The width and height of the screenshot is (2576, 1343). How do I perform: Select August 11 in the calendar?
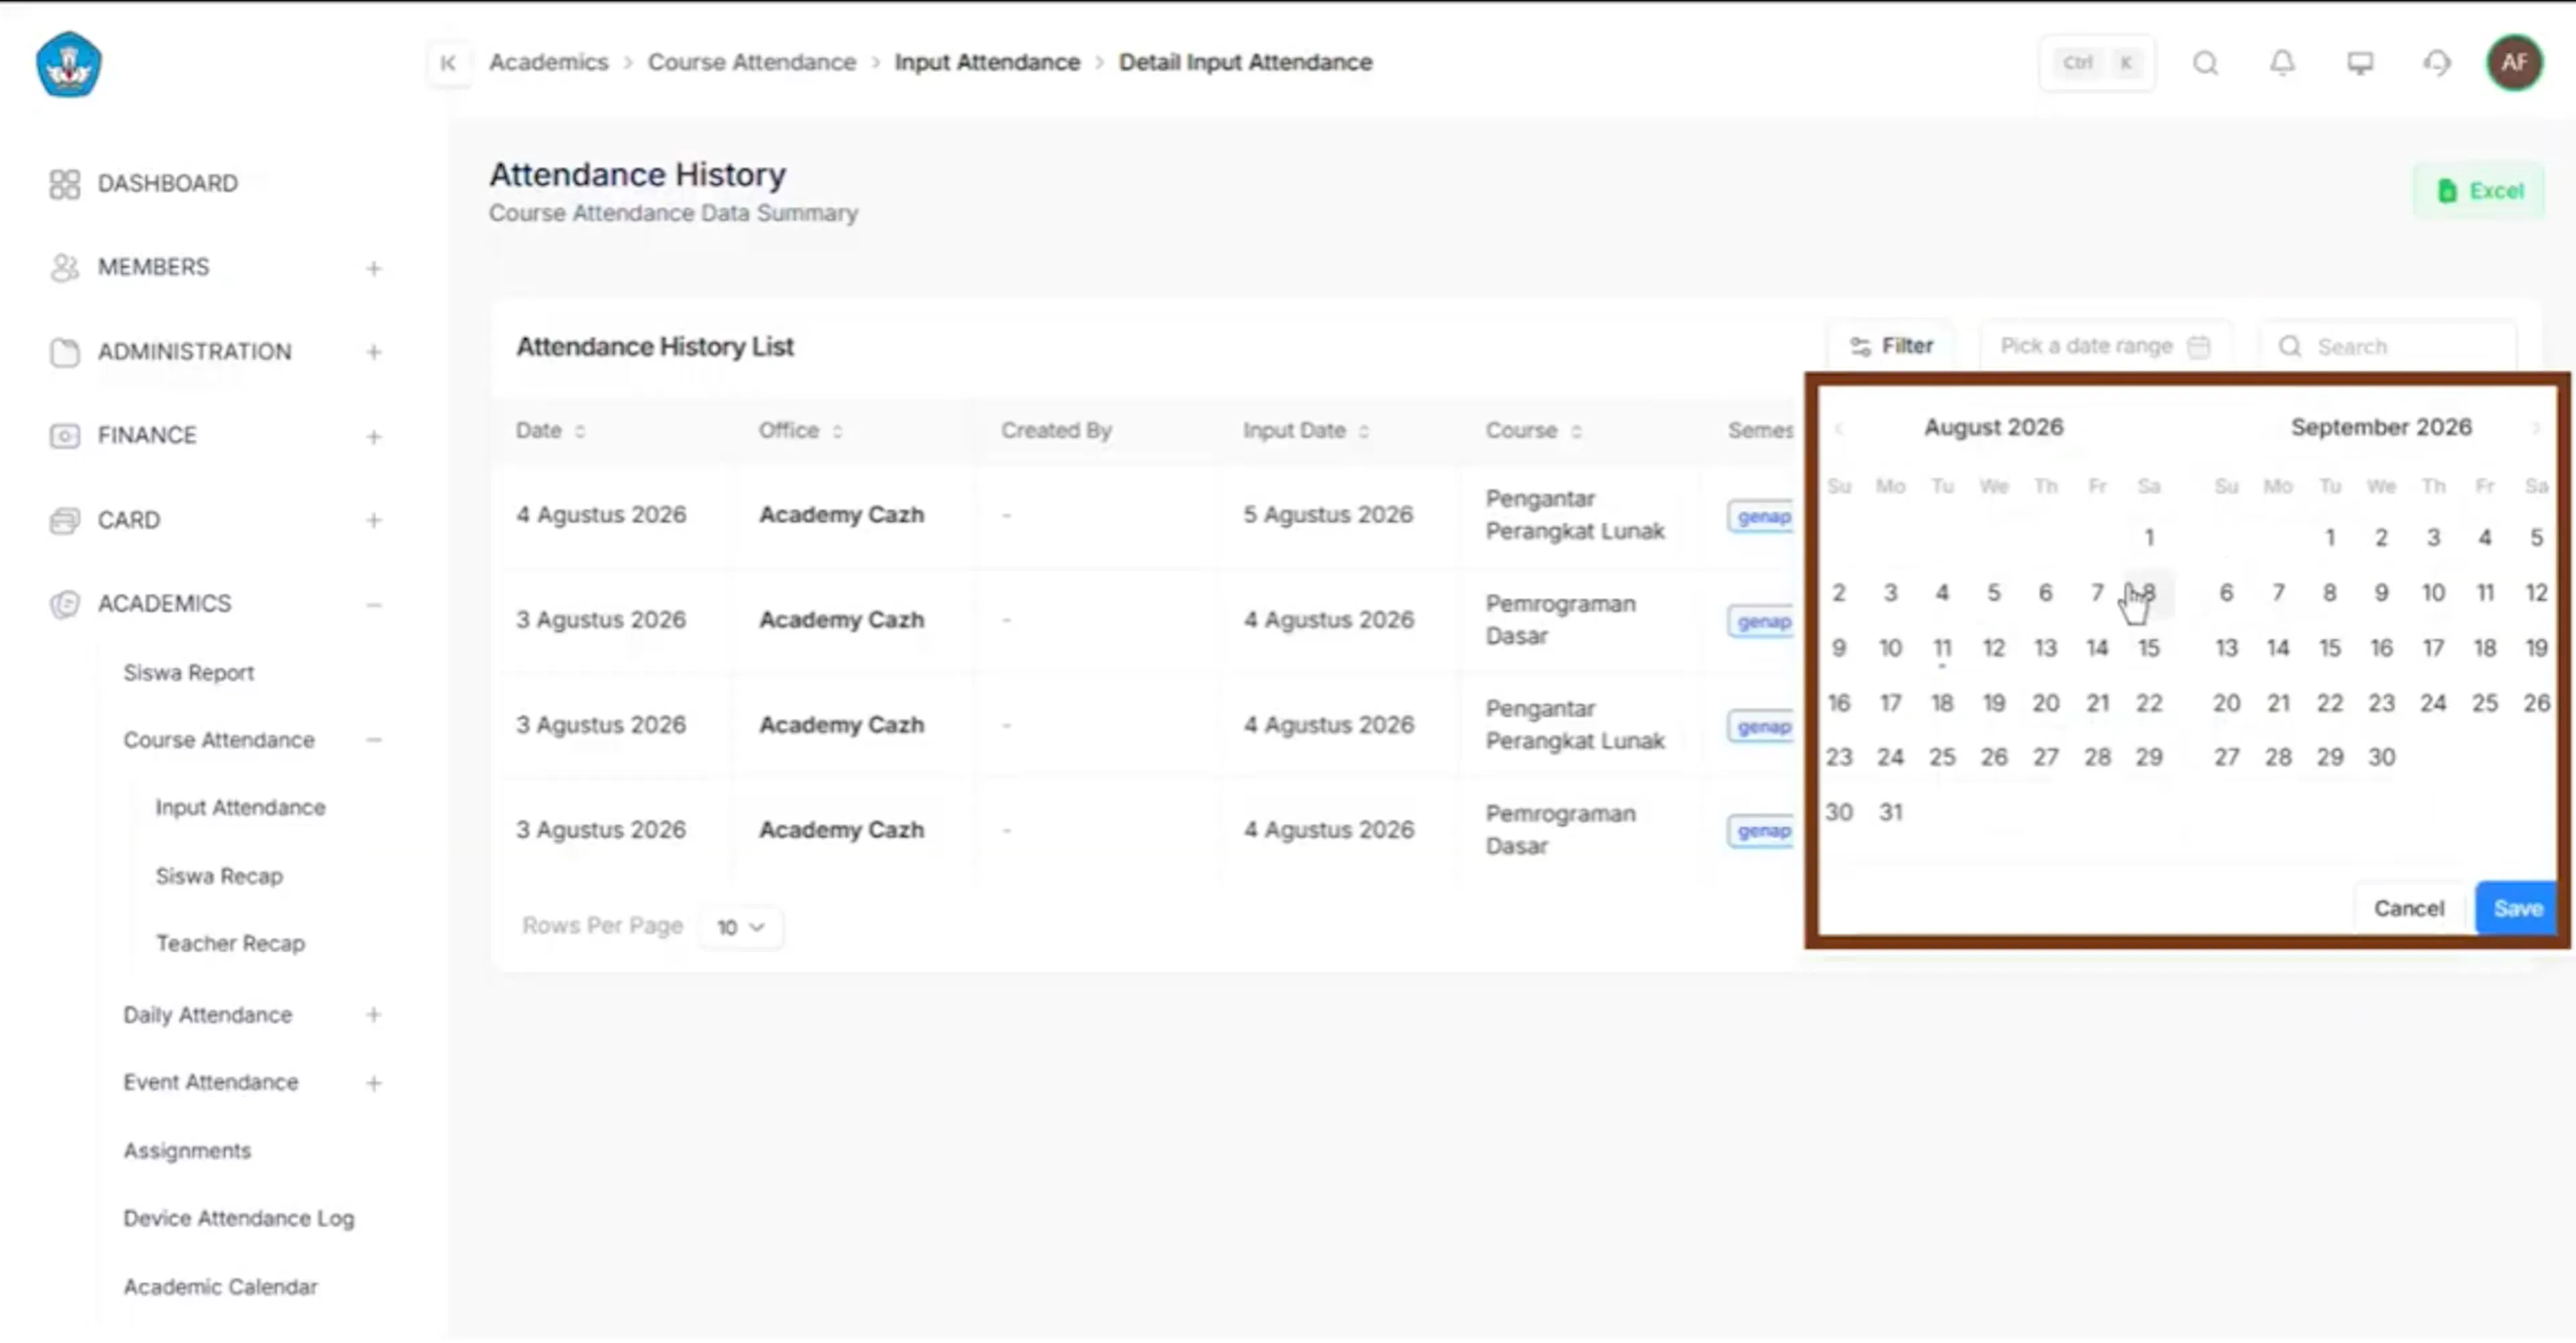(1941, 648)
